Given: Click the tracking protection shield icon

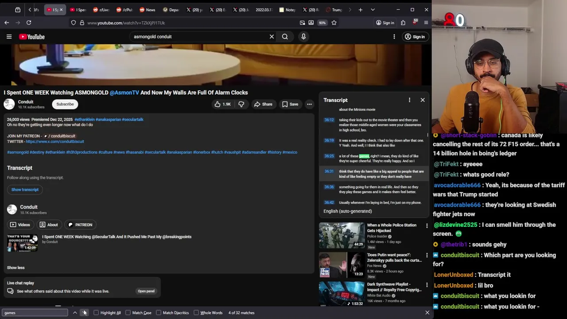Looking at the screenshot, I should 74,23.
